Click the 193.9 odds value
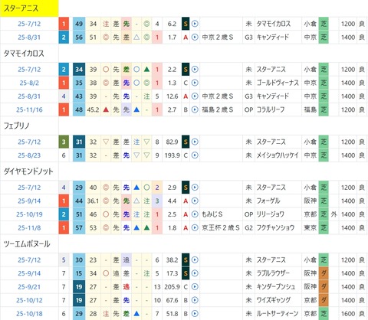 tap(172, 155)
